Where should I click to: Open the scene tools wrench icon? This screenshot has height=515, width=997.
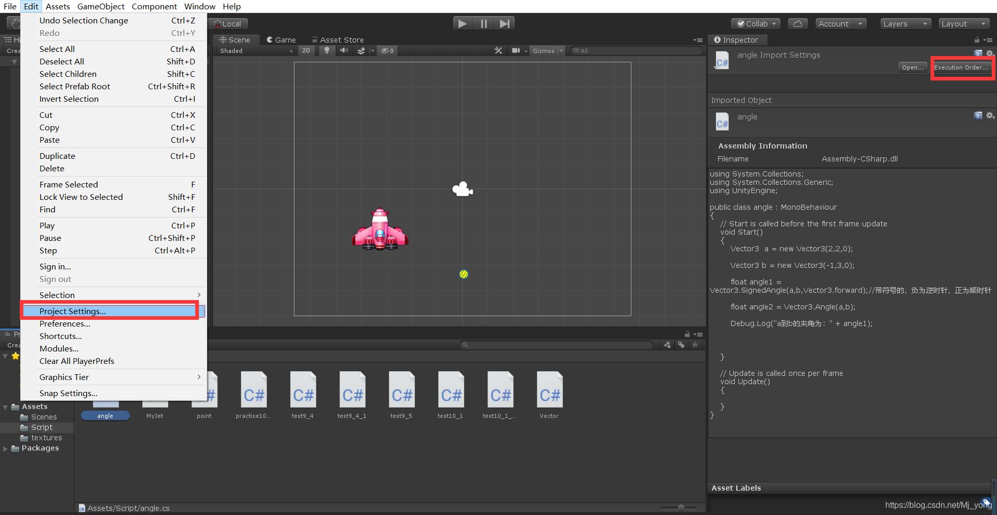click(x=498, y=50)
